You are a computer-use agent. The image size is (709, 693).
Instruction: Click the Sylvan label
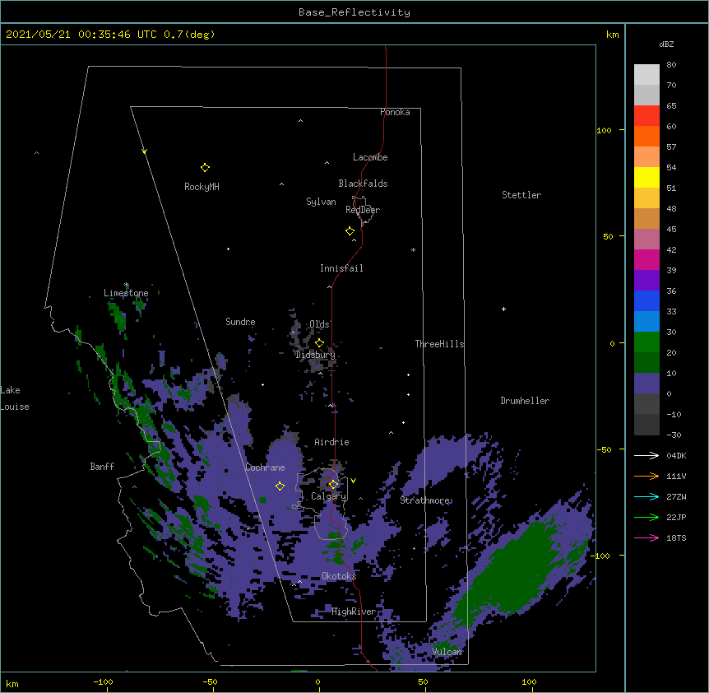pyautogui.click(x=321, y=202)
